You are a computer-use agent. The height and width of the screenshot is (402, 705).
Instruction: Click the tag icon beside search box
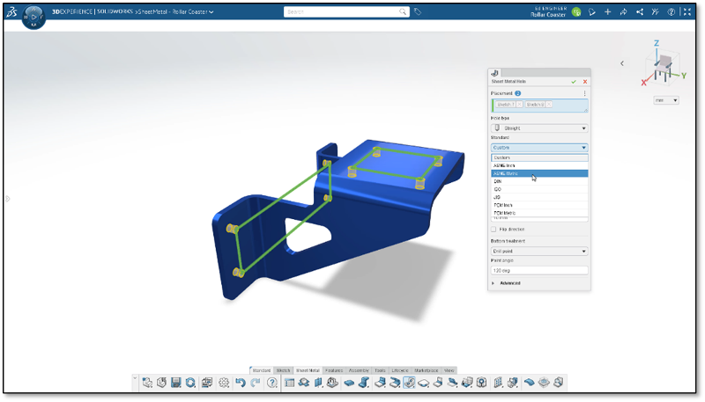[418, 12]
